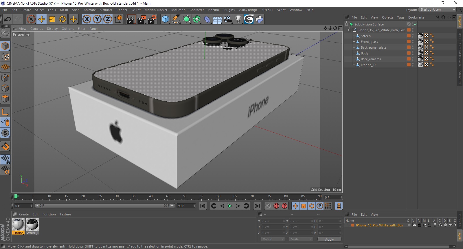
Task: Open the Content Browser side tab
Action: point(460,54)
